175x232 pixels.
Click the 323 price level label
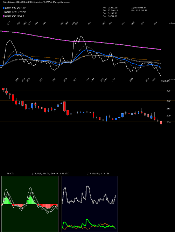click(x=168, y=91)
